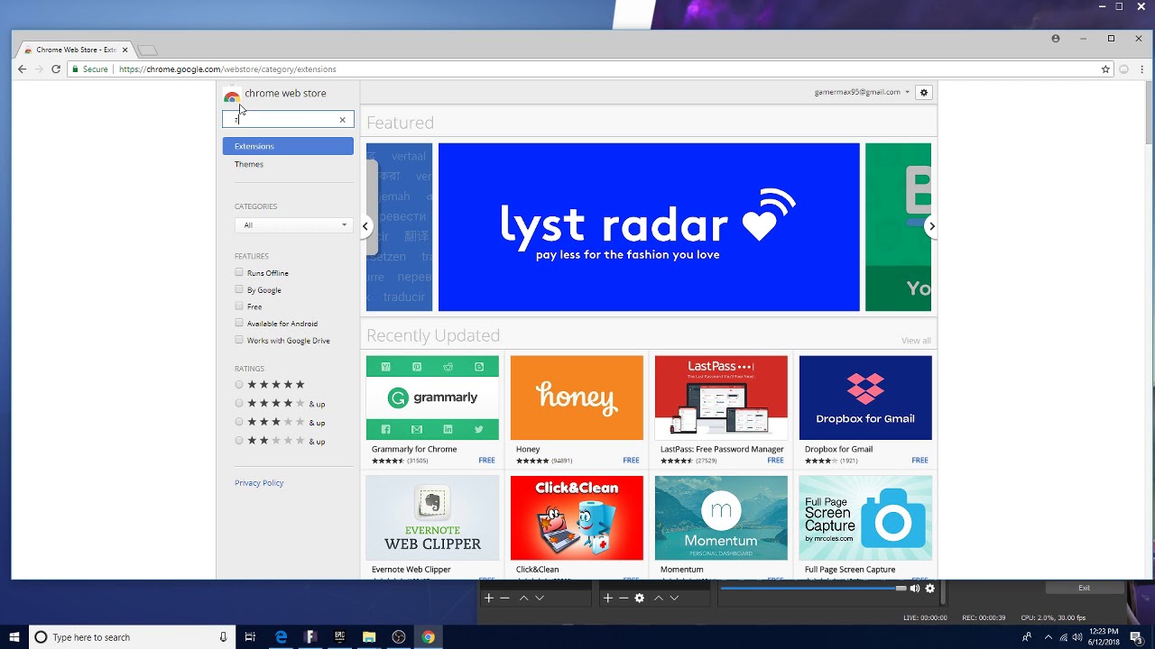Open gamermax95@gmail.com account dropdown
This screenshot has height=649, width=1155.
click(862, 92)
